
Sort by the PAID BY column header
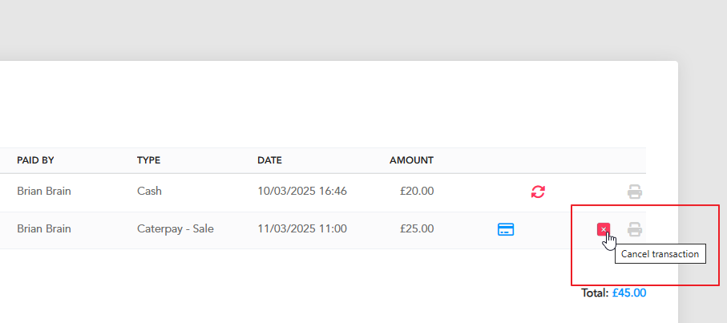pos(35,160)
